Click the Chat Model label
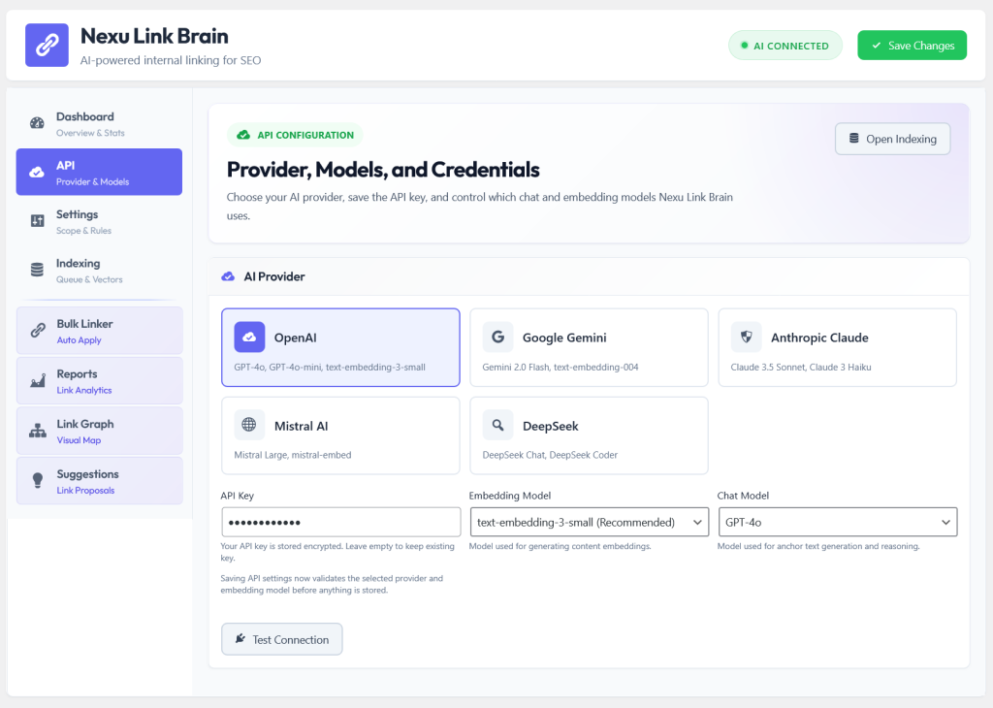993x708 pixels. pyautogui.click(x=743, y=496)
